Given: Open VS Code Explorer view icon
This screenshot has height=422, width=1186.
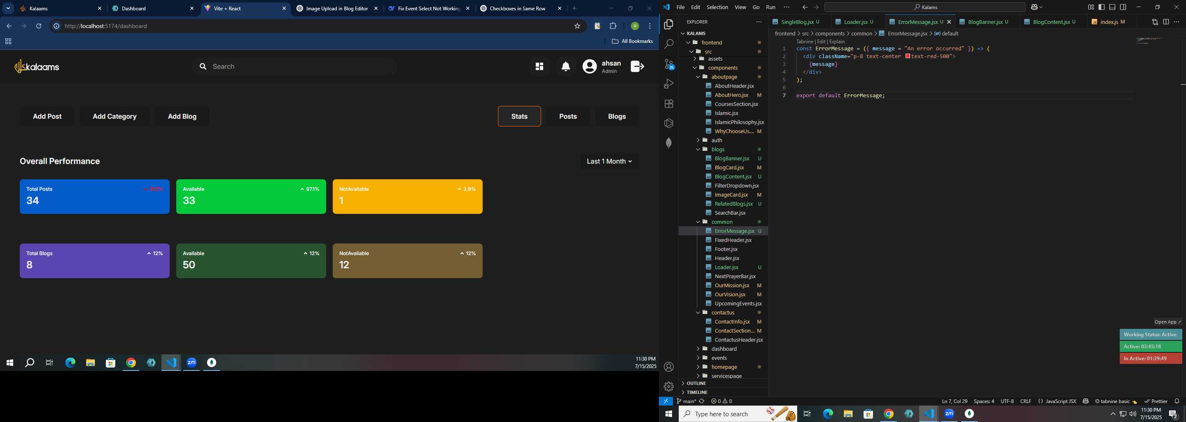Looking at the screenshot, I should pyautogui.click(x=668, y=24).
